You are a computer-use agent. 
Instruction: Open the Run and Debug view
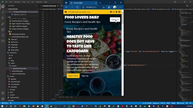pos(3,24)
